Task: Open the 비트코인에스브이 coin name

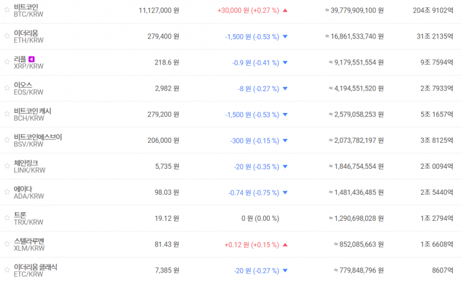Action: click(38, 137)
